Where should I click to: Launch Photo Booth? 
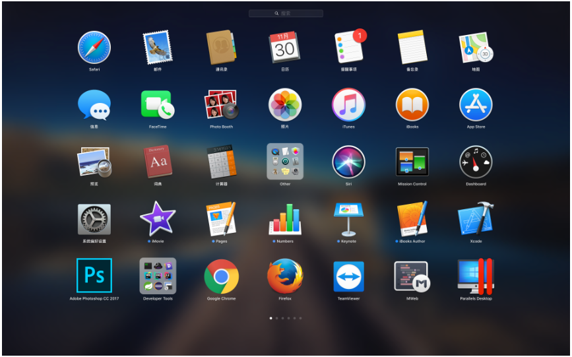tap(221, 104)
